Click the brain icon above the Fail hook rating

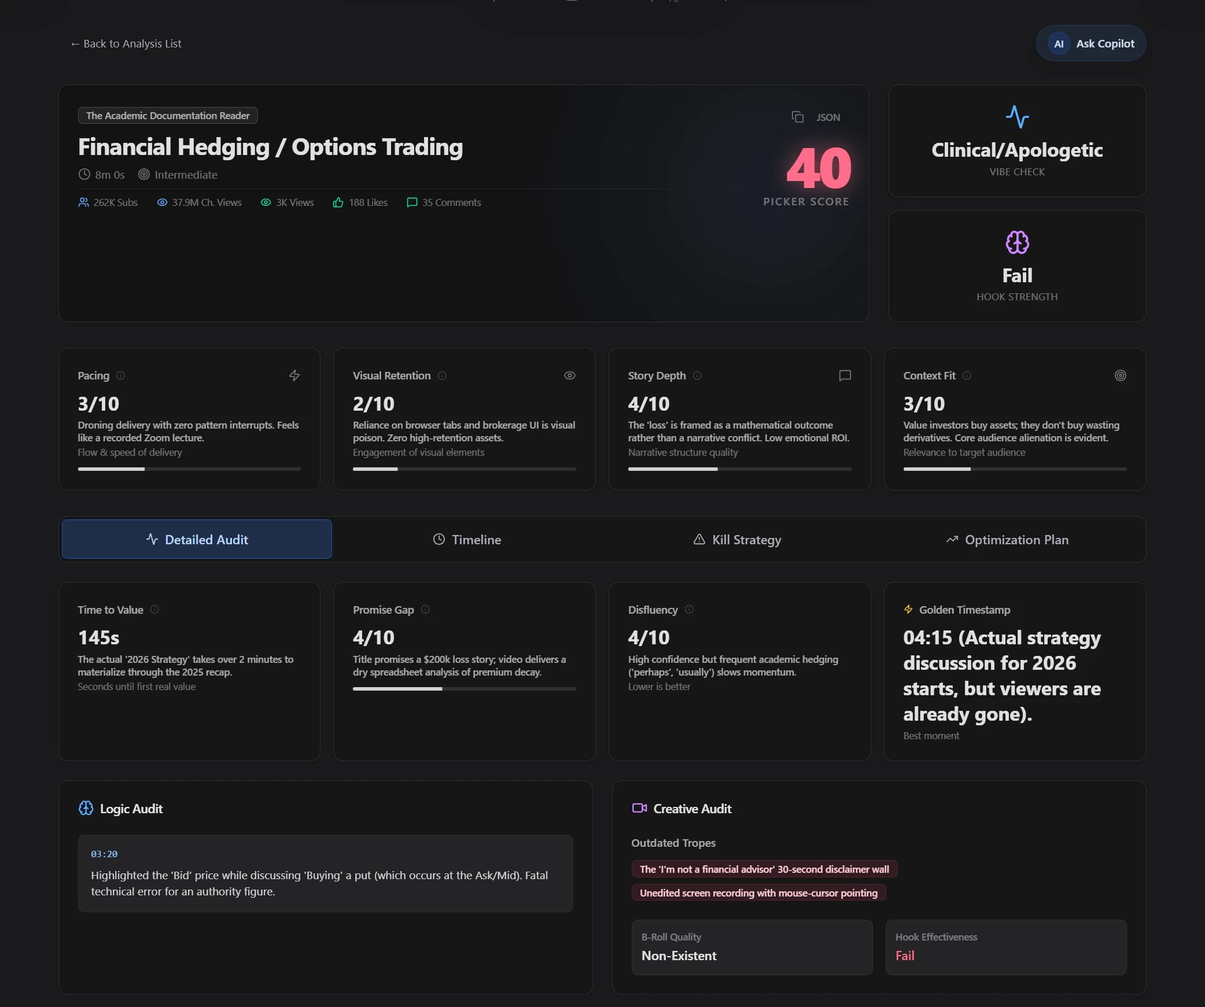(1016, 242)
